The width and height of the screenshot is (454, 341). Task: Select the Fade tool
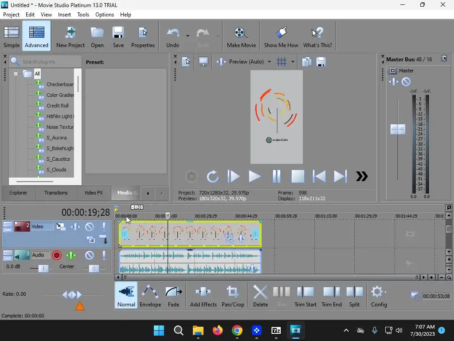pyautogui.click(x=174, y=295)
